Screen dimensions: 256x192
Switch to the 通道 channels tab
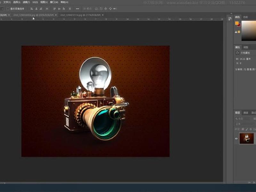pos(245,113)
